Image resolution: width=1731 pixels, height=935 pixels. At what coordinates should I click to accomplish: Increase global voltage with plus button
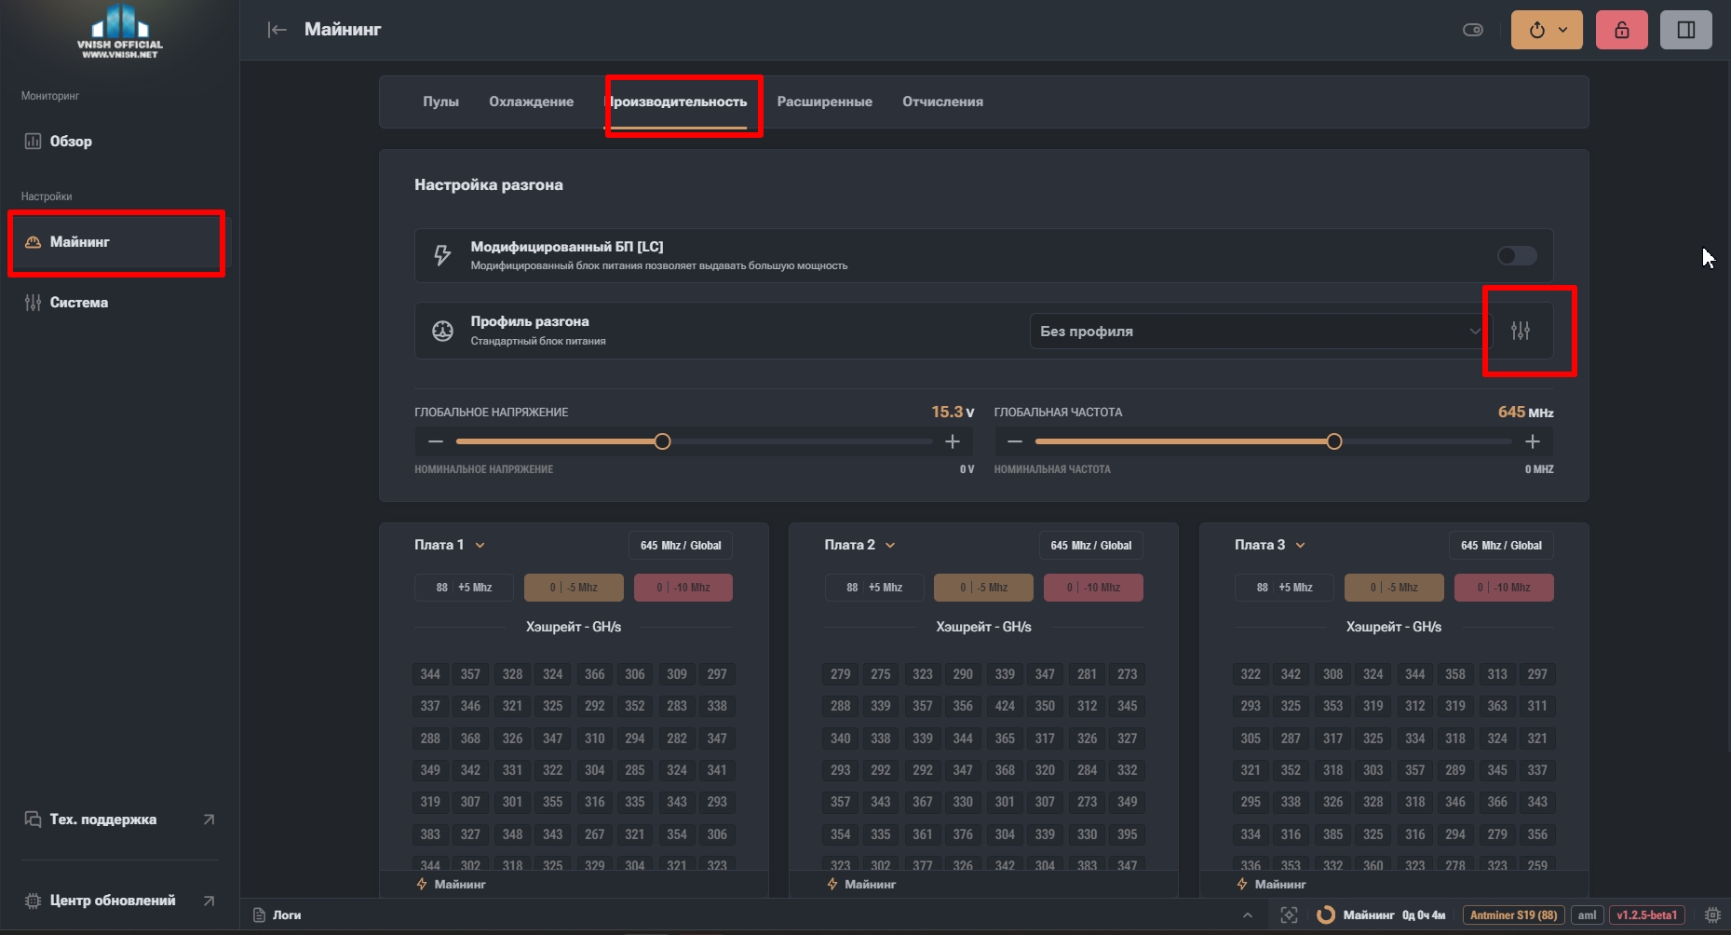click(x=953, y=441)
